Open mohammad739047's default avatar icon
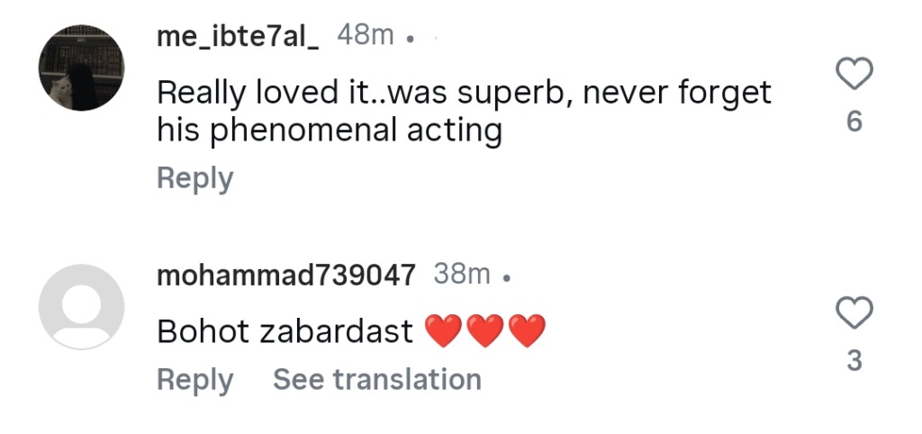Image resolution: width=922 pixels, height=434 pixels. [81, 306]
